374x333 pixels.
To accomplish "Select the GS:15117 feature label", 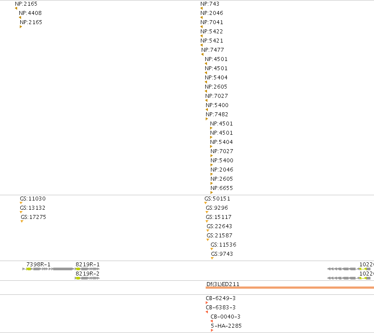I will (x=218, y=217).
